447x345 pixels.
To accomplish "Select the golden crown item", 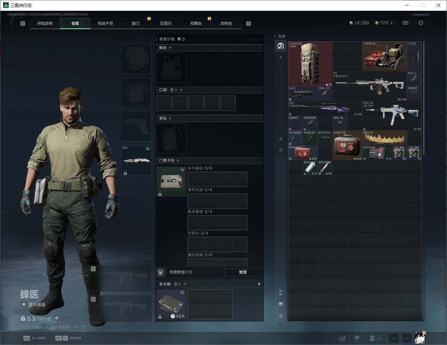I will (385, 138).
